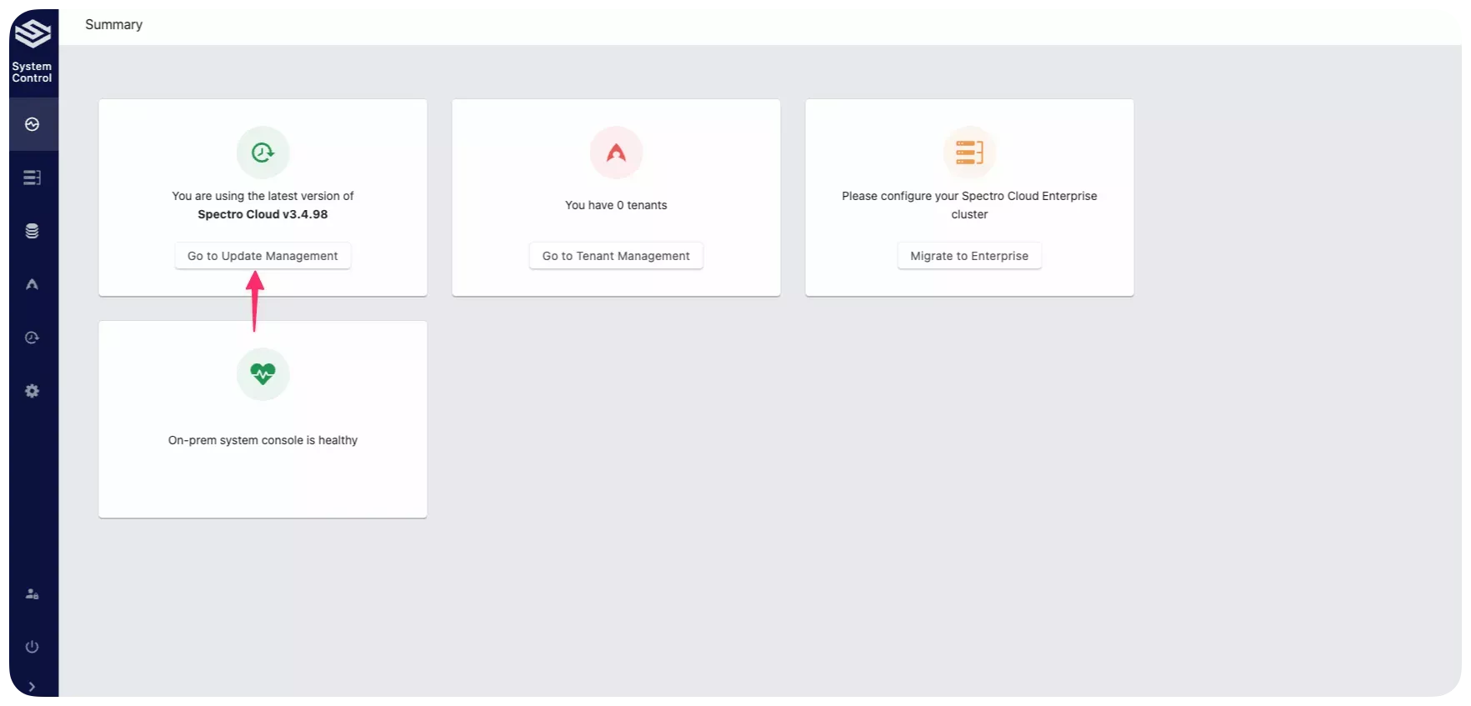This screenshot has height=706, width=1471.
Task: Click 'Please configure your Spectro Cloud Enterprise' text
Action: tap(969, 196)
